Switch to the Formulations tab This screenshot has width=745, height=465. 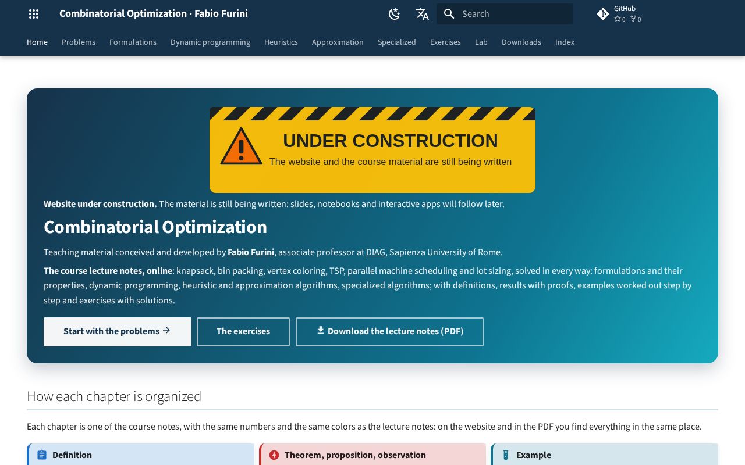click(133, 42)
